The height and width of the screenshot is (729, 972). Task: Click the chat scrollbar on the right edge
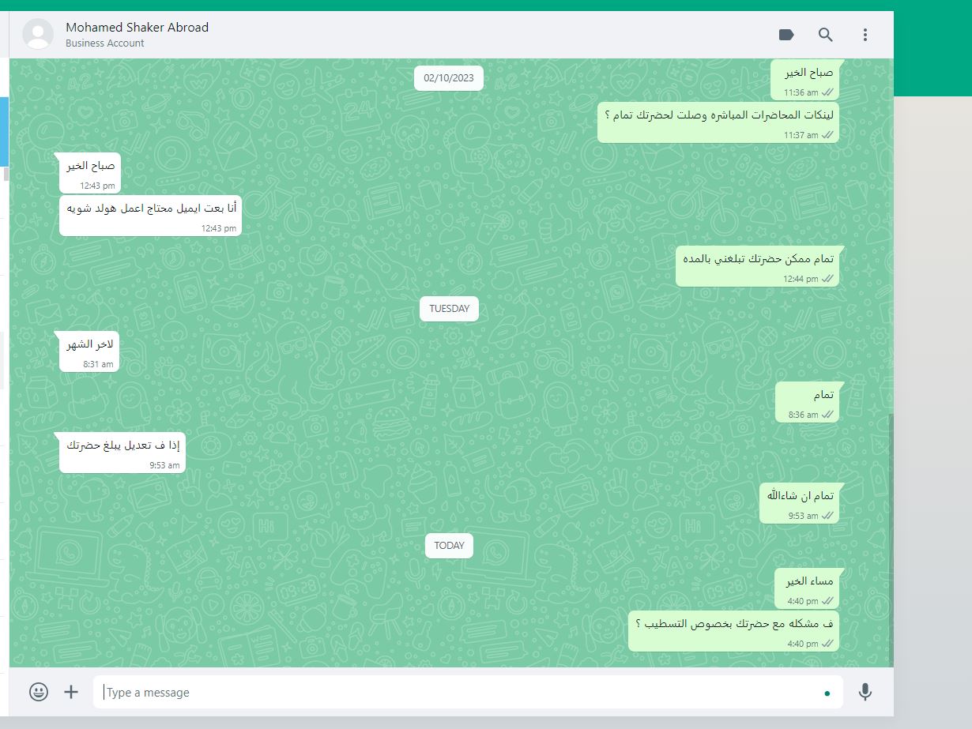(891, 540)
